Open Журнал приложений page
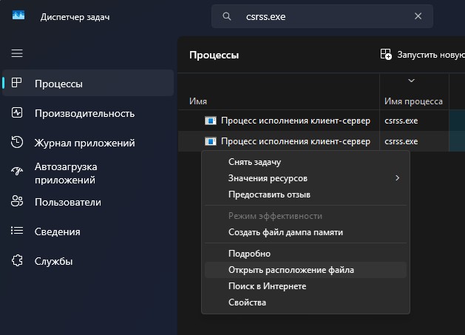This screenshot has width=465, height=335. (x=88, y=143)
